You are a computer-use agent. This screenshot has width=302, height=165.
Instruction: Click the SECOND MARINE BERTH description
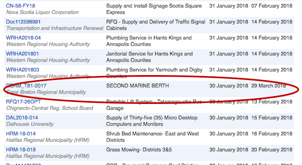coord(138,86)
